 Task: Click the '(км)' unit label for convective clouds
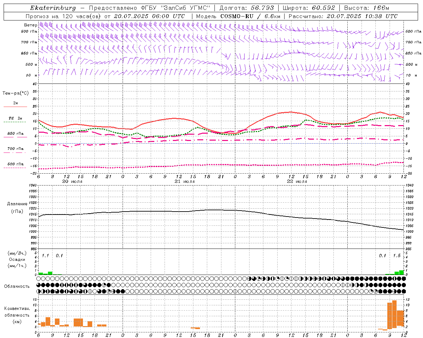click(17, 321)
